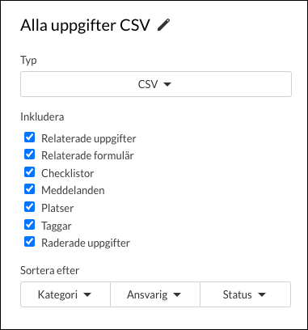Click the Taggar label text

click(x=57, y=226)
